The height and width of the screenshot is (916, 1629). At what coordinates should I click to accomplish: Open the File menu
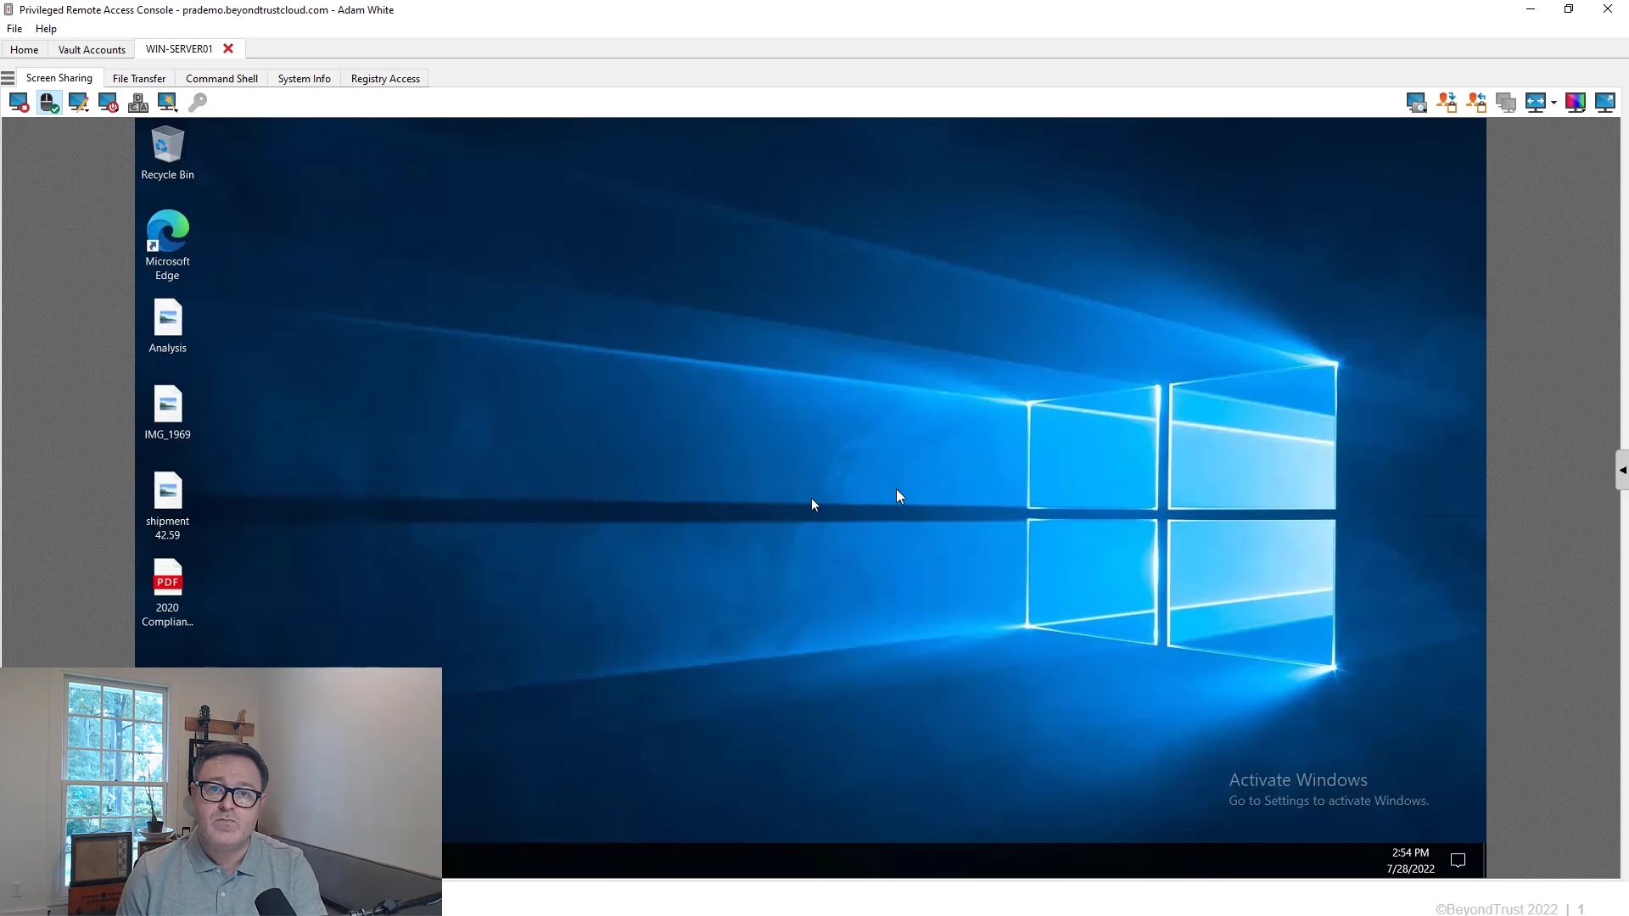coord(14,29)
